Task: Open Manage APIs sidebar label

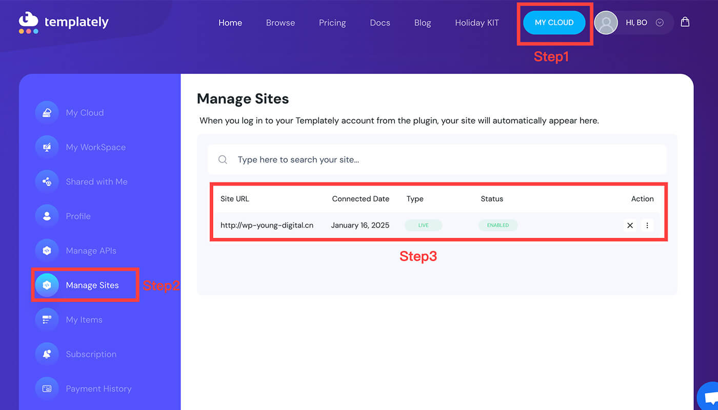Action: point(91,251)
